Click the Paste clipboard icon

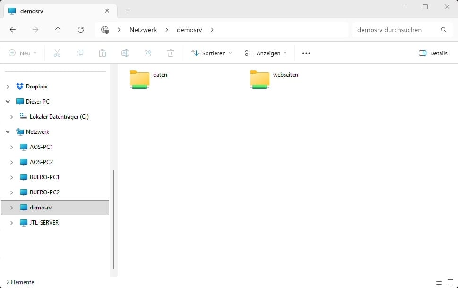point(103,53)
